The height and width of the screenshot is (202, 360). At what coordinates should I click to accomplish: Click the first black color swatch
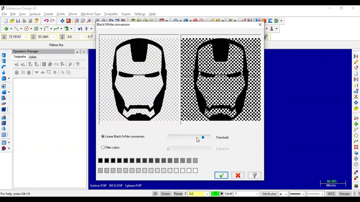click(x=100, y=160)
